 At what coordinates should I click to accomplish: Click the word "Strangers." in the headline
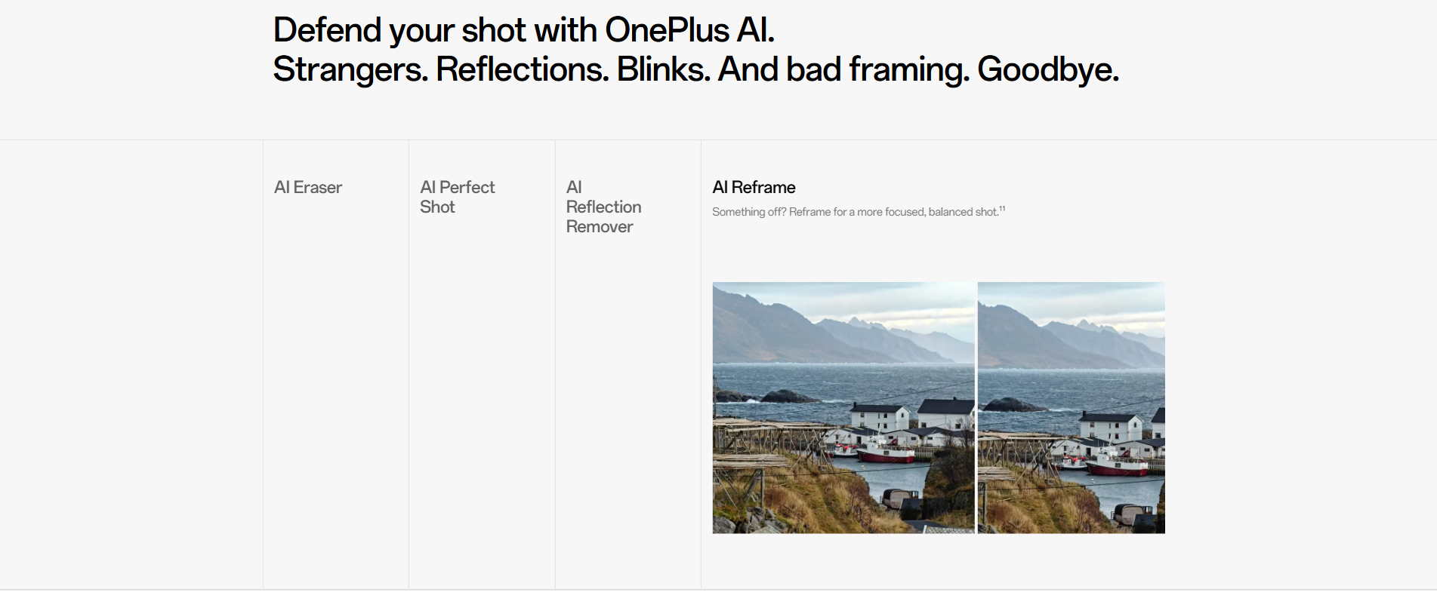click(x=350, y=70)
